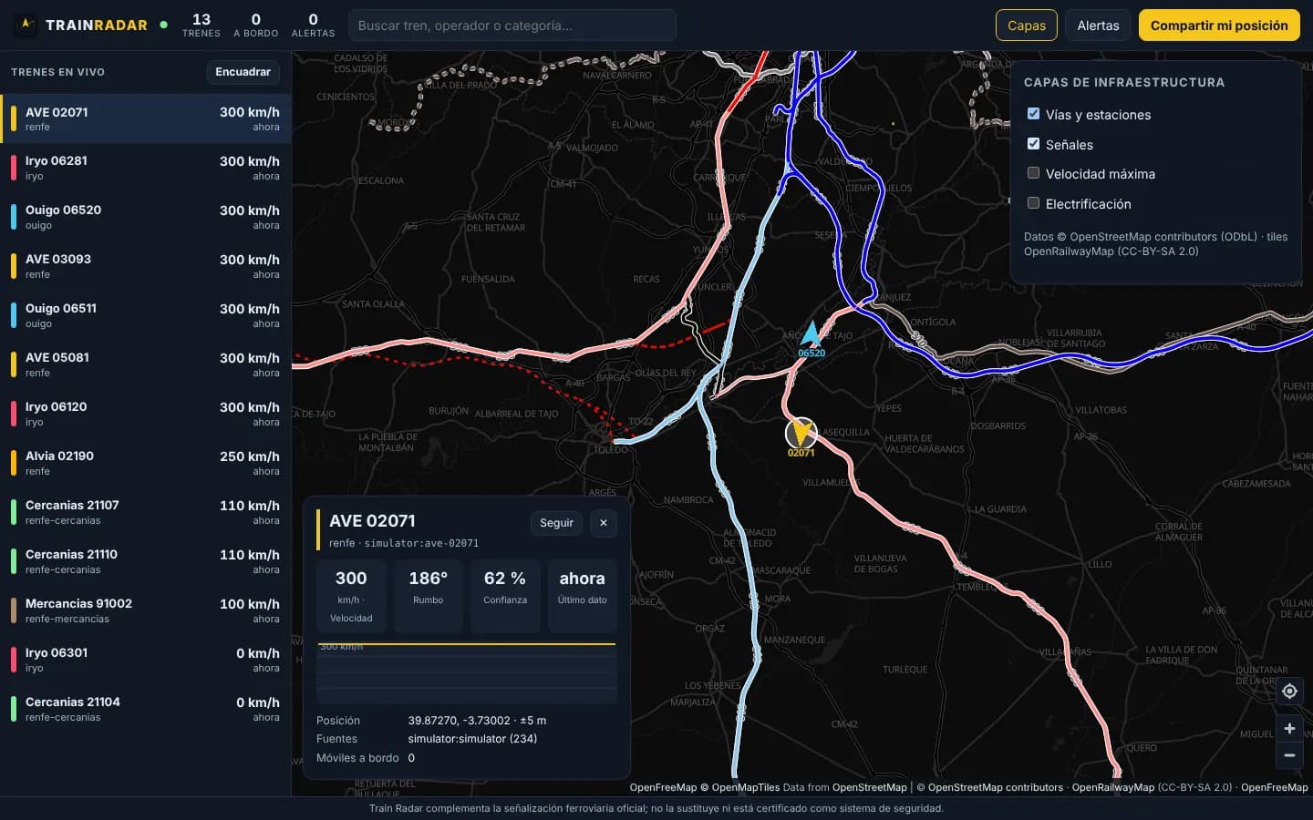Select Ouigo 06511 train row

point(146,315)
